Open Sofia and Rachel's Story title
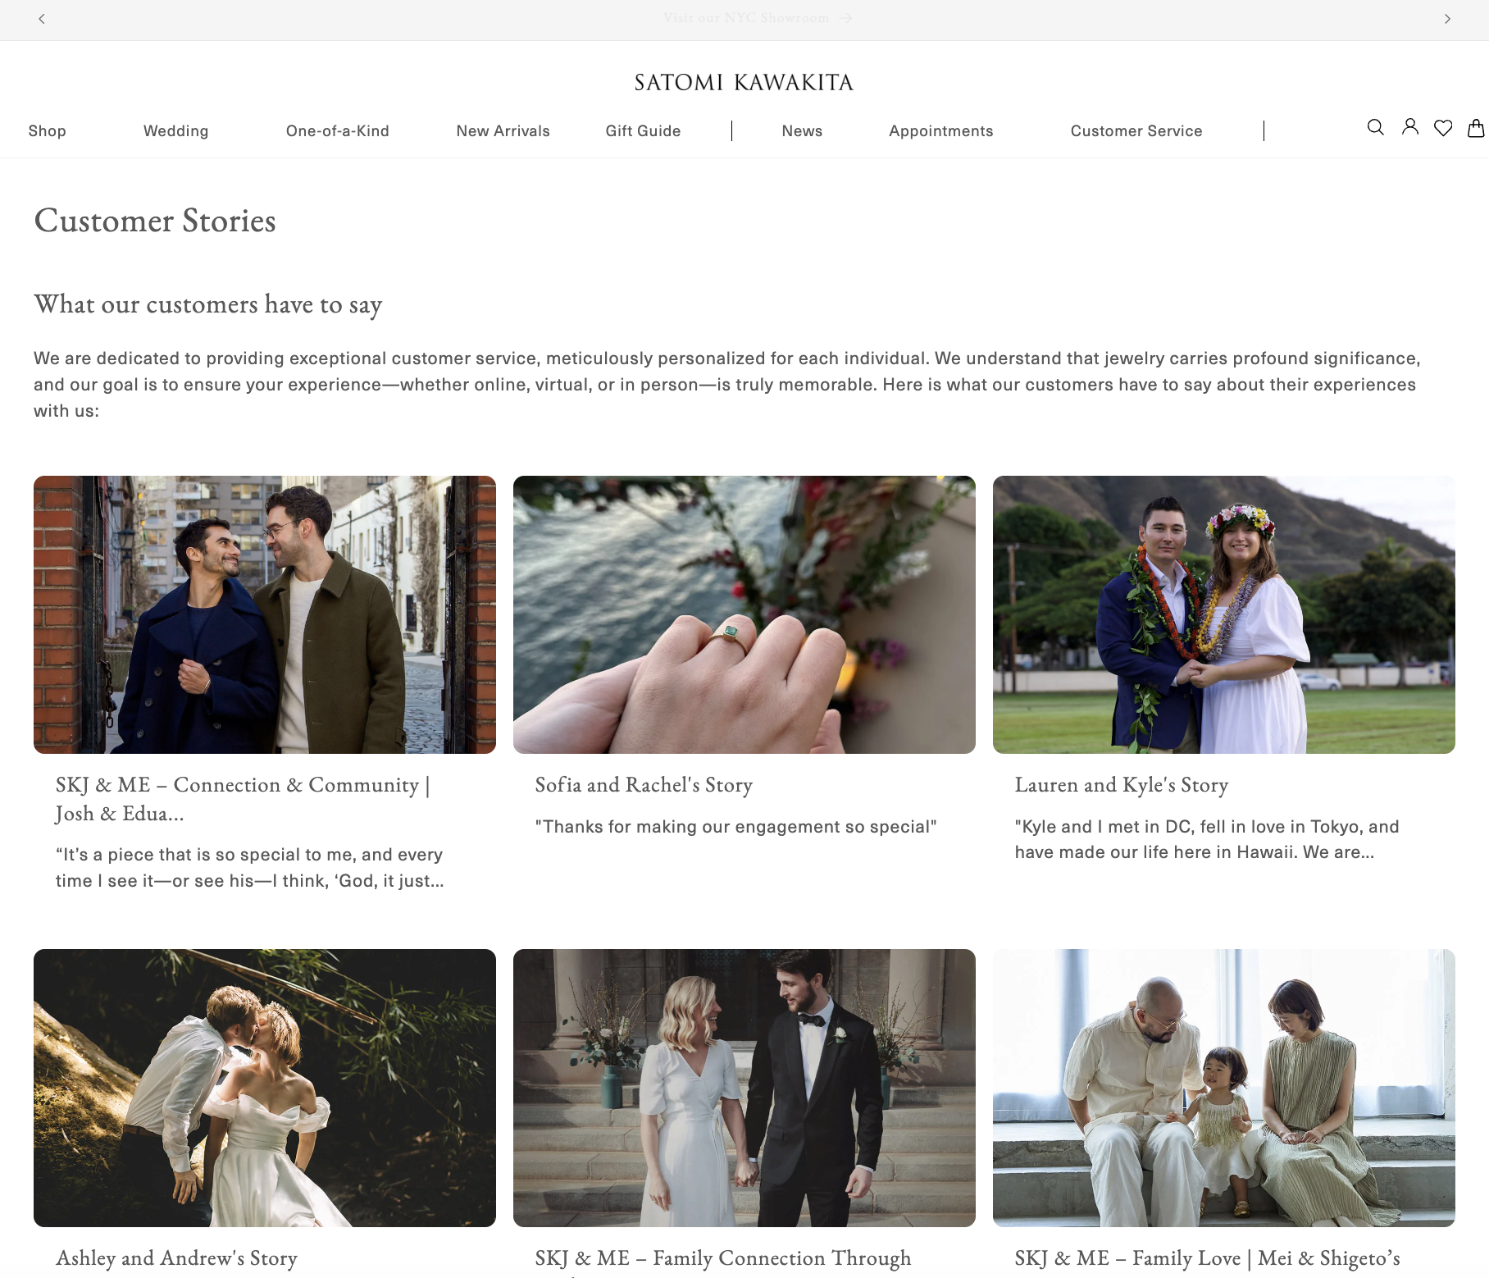The image size is (1489, 1278). point(644,785)
